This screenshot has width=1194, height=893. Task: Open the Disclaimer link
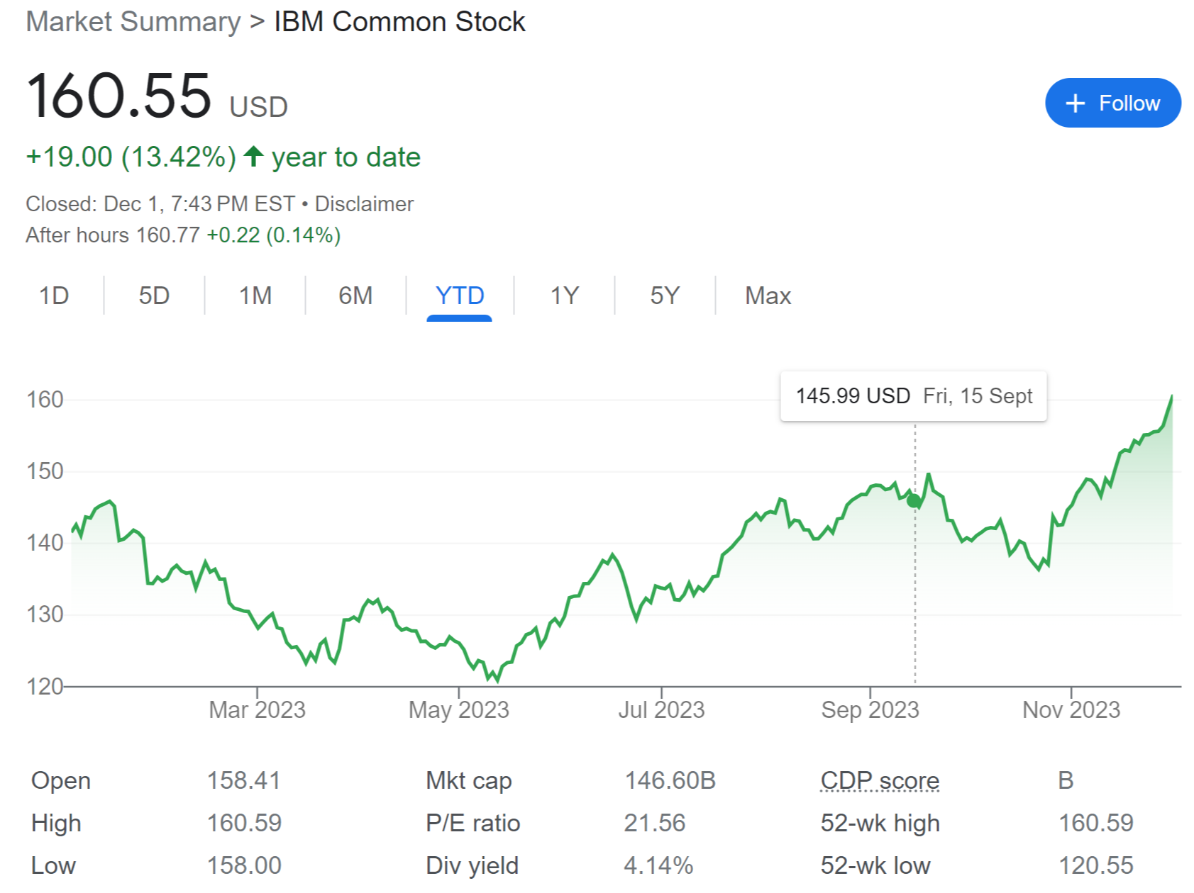[x=364, y=204]
